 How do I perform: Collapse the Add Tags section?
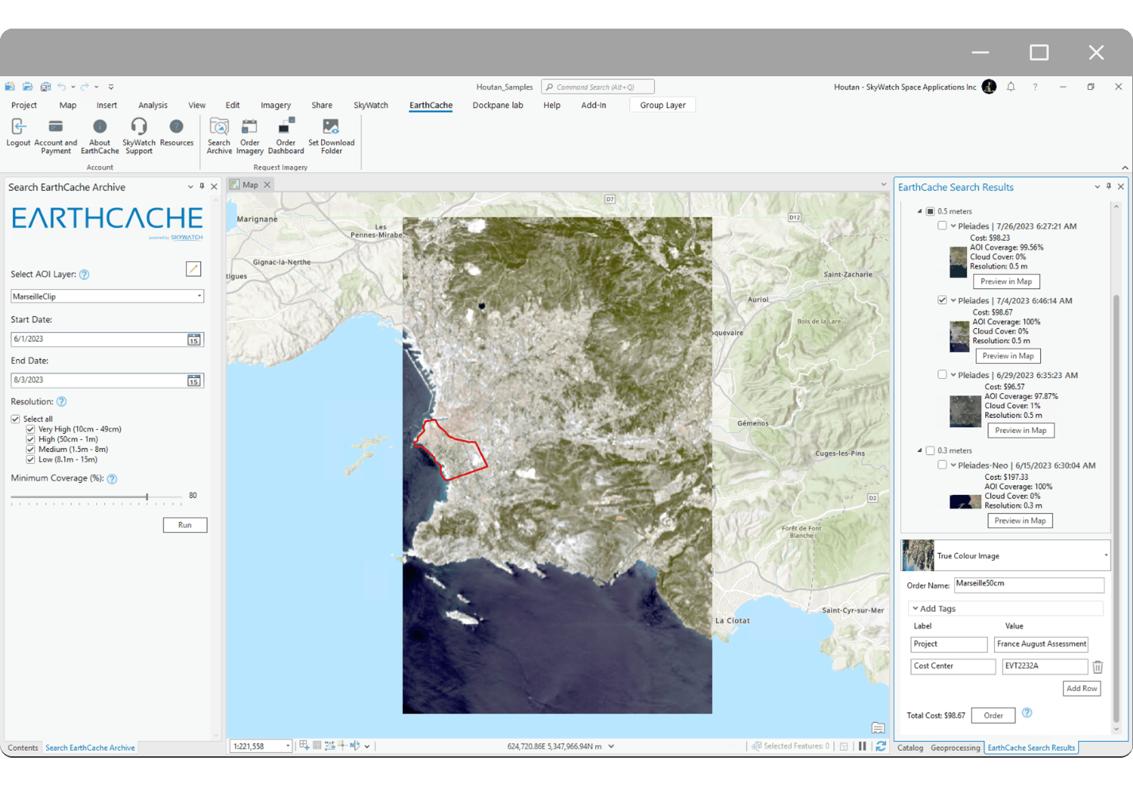[x=915, y=609]
